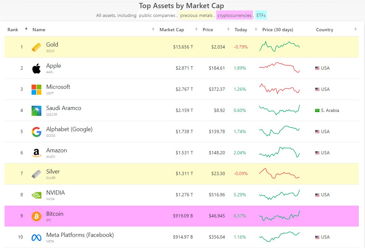Click the USA flag in Amazon row

317,153
